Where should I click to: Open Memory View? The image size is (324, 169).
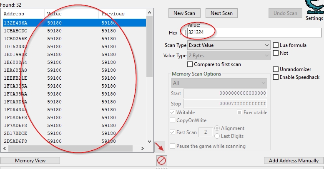point(30,161)
